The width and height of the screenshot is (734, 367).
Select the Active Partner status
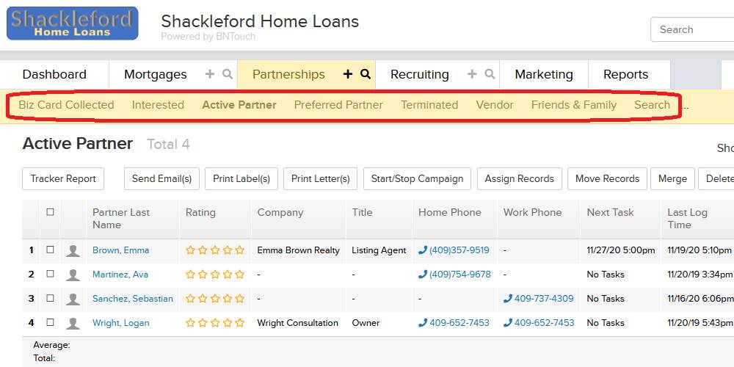239,105
